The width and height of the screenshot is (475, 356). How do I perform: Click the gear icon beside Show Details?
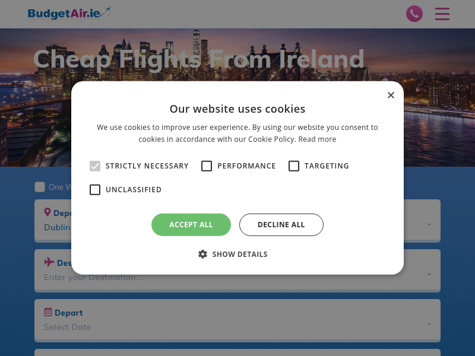pos(202,254)
